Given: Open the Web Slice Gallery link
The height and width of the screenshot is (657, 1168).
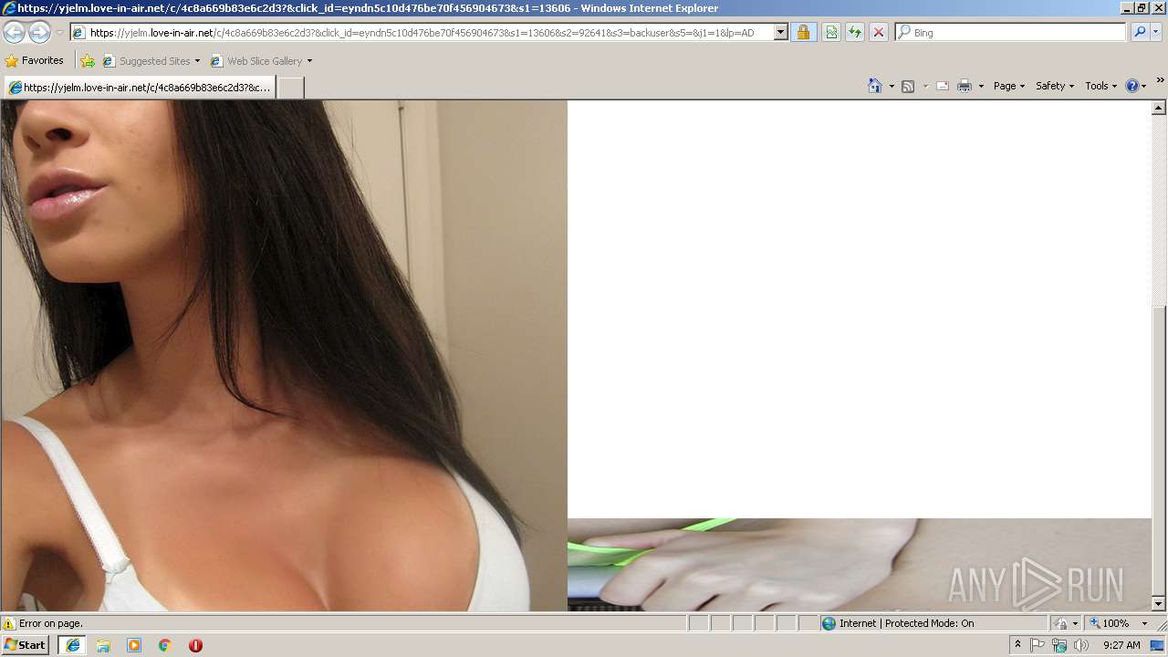Looking at the screenshot, I should [261, 61].
